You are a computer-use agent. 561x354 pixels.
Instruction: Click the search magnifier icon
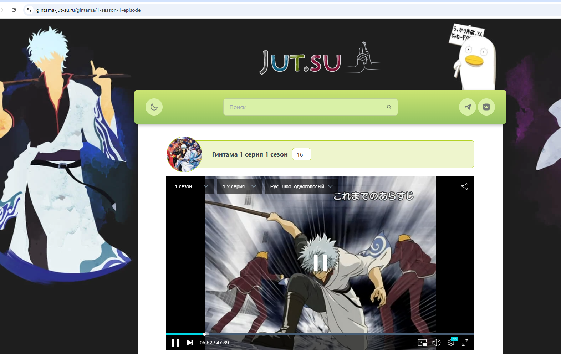(389, 107)
